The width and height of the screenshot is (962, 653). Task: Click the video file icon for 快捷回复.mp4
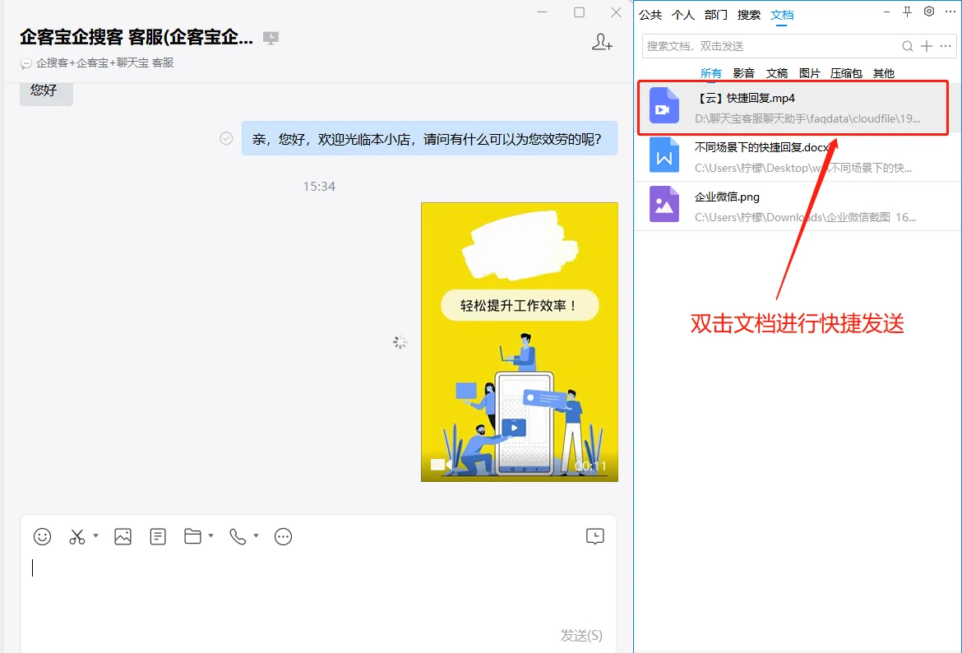pos(664,105)
